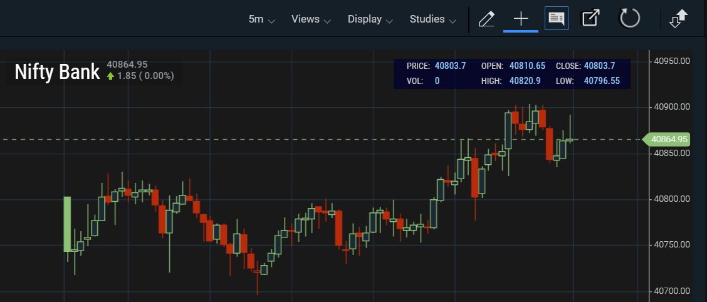Open the 5m interval dropdown

pyautogui.click(x=261, y=19)
